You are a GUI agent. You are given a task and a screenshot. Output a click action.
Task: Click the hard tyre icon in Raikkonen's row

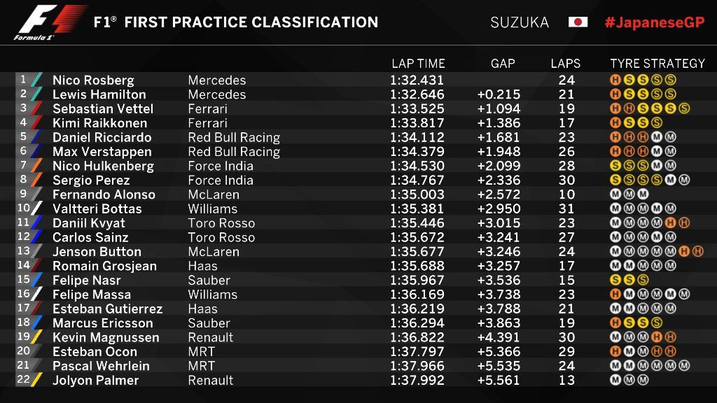(x=615, y=123)
